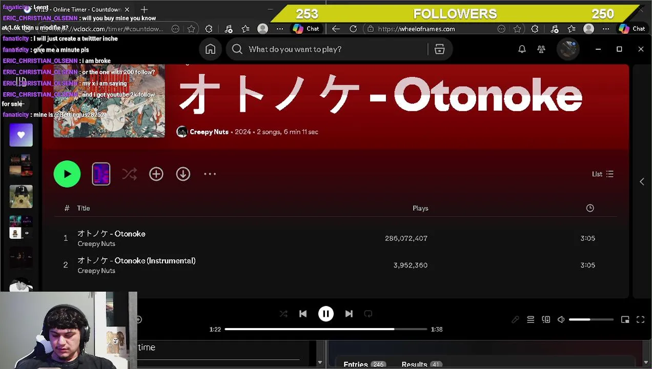Select the Otonoke (Instrumental) track
652x369 pixels.
pyautogui.click(x=136, y=261)
